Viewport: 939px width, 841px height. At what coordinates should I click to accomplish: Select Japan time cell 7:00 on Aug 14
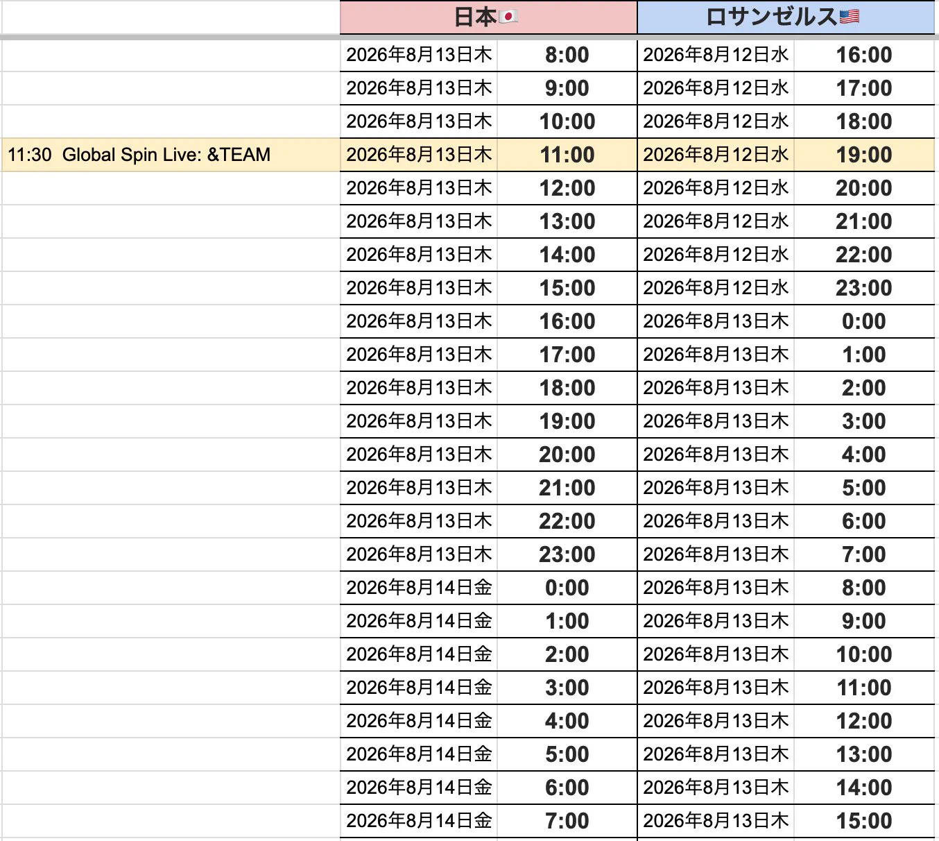pyautogui.click(x=567, y=821)
